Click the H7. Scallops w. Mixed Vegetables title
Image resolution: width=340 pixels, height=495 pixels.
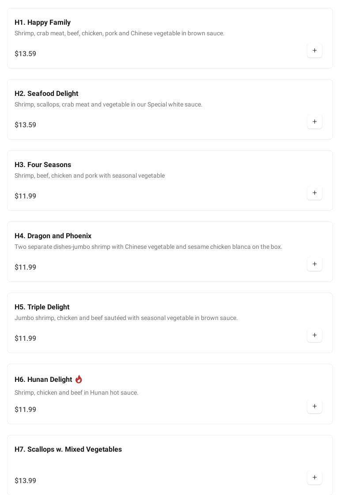pos(68,449)
